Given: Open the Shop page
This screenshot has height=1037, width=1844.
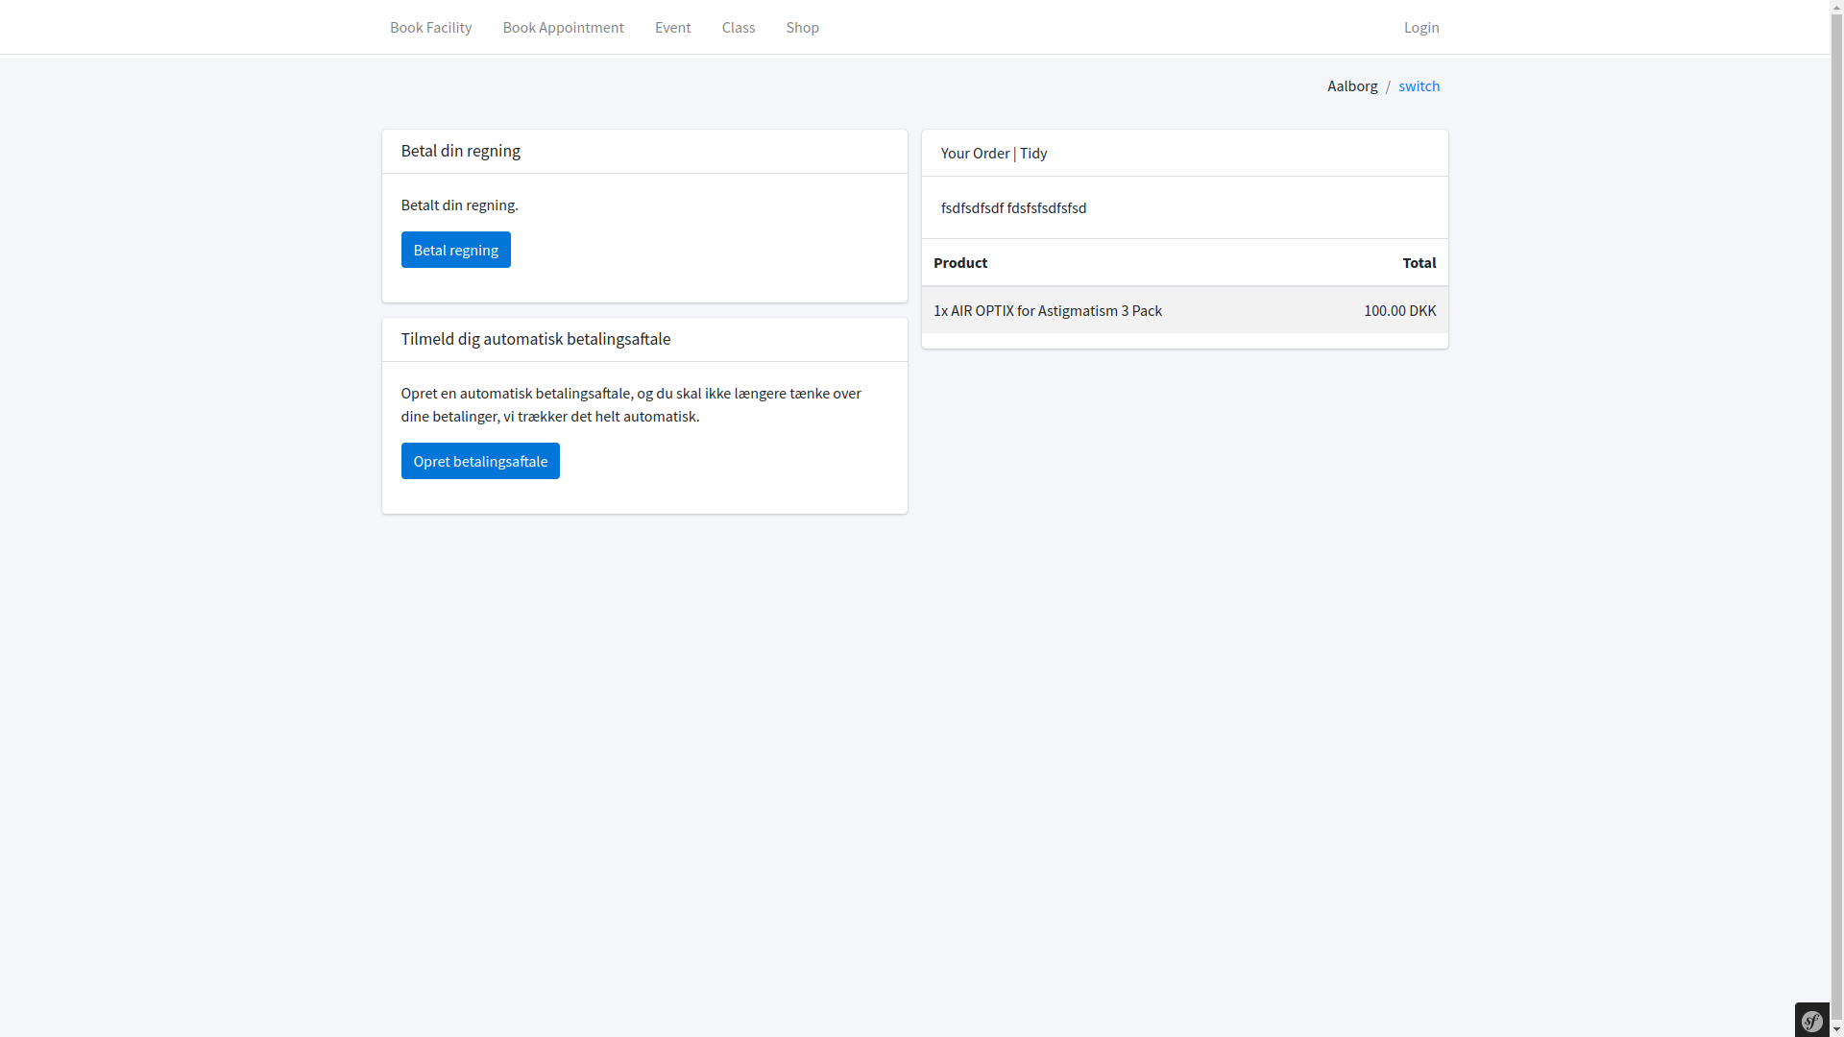Looking at the screenshot, I should tap(802, 27).
